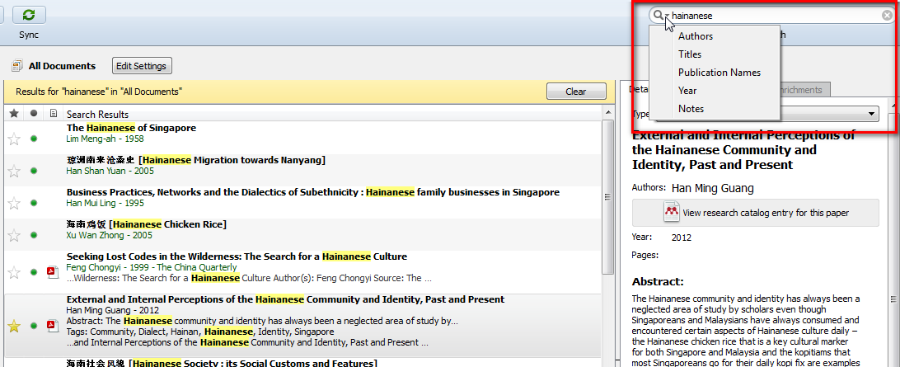Viewport: 900px width, 367px height.
Task: Select 'Business Practices, Networks and the Dialectics' title
Action: click(313, 192)
